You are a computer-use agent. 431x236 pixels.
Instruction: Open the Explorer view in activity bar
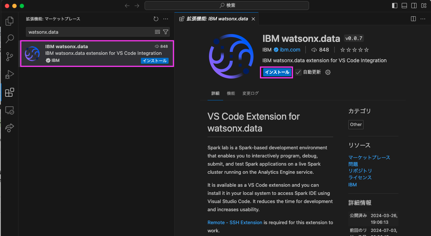point(9,21)
